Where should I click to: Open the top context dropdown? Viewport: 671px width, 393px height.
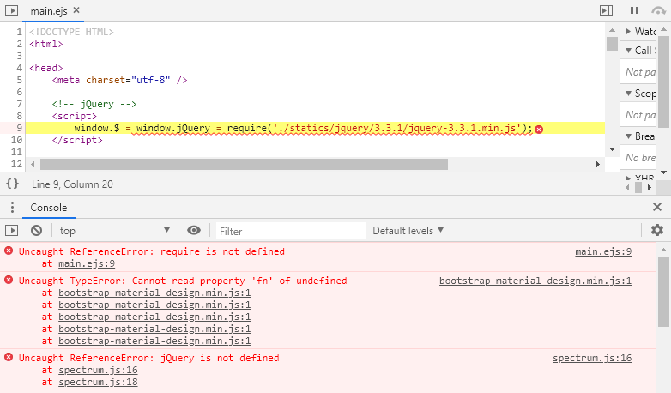(x=115, y=231)
